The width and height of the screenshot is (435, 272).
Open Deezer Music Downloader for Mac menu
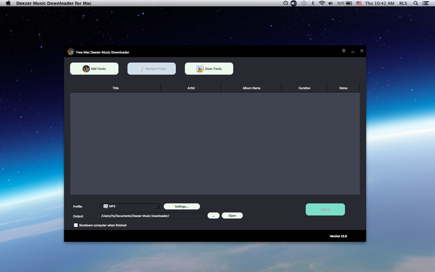[54, 3]
